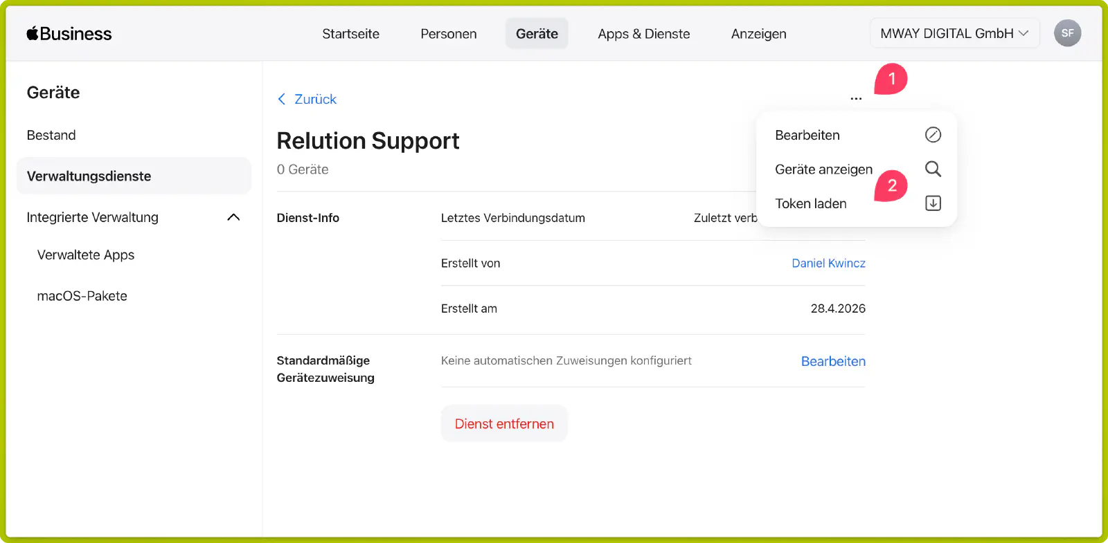This screenshot has height=543, width=1108.
Task: Open the three-dot more options menu
Action: coord(856,99)
